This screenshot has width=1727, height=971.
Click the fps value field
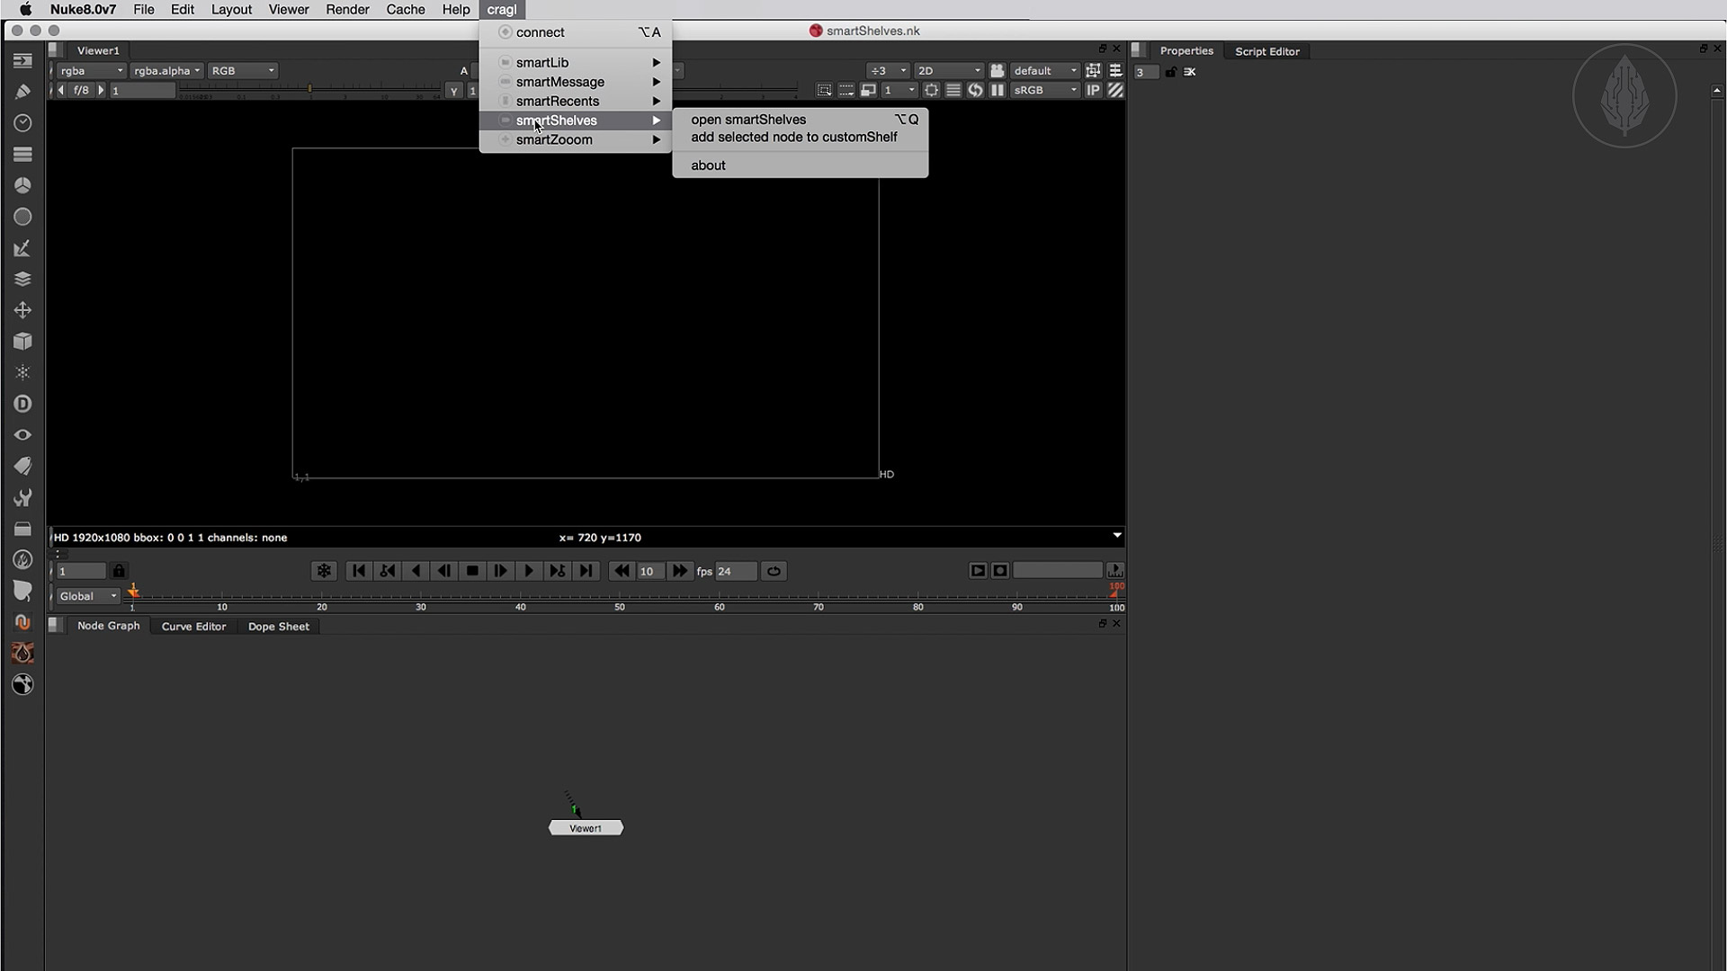pyautogui.click(x=735, y=571)
